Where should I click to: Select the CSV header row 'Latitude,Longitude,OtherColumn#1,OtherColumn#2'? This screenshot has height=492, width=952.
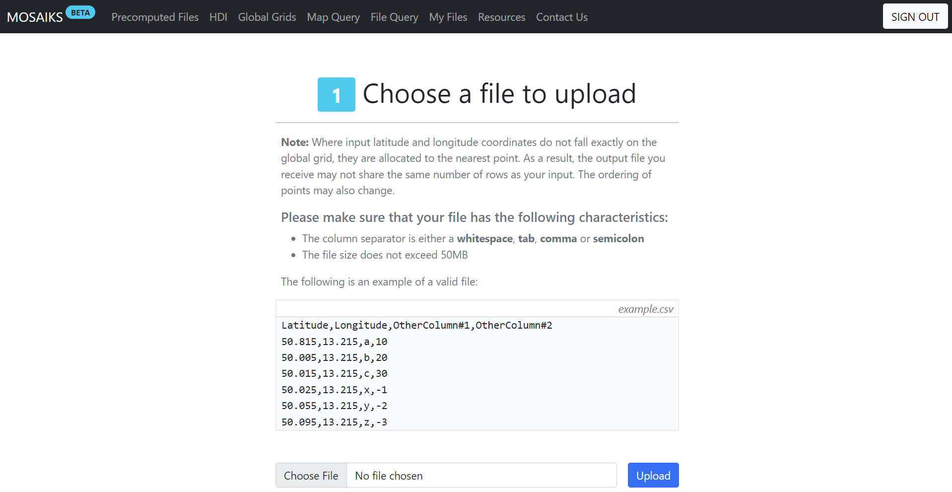coord(417,325)
